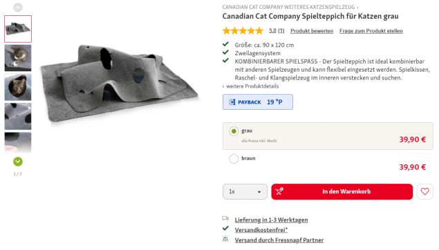
Task: Click the green down arrow below thumbnails
Action: (x=18, y=162)
